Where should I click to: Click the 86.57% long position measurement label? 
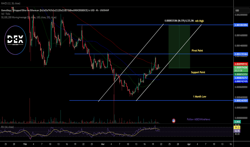[179, 21]
